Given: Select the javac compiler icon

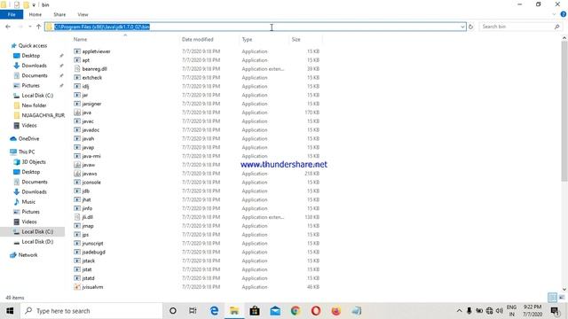Looking at the screenshot, I should (x=77, y=121).
